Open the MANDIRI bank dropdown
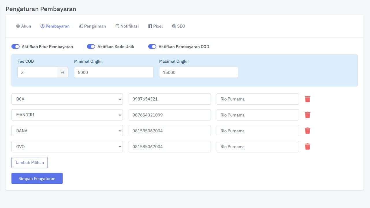Image resolution: width=370 pixels, height=208 pixels. pos(67,115)
